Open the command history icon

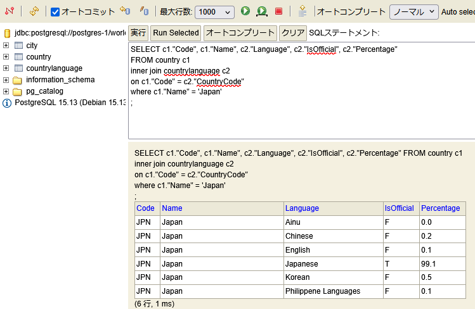coord(303,11)
